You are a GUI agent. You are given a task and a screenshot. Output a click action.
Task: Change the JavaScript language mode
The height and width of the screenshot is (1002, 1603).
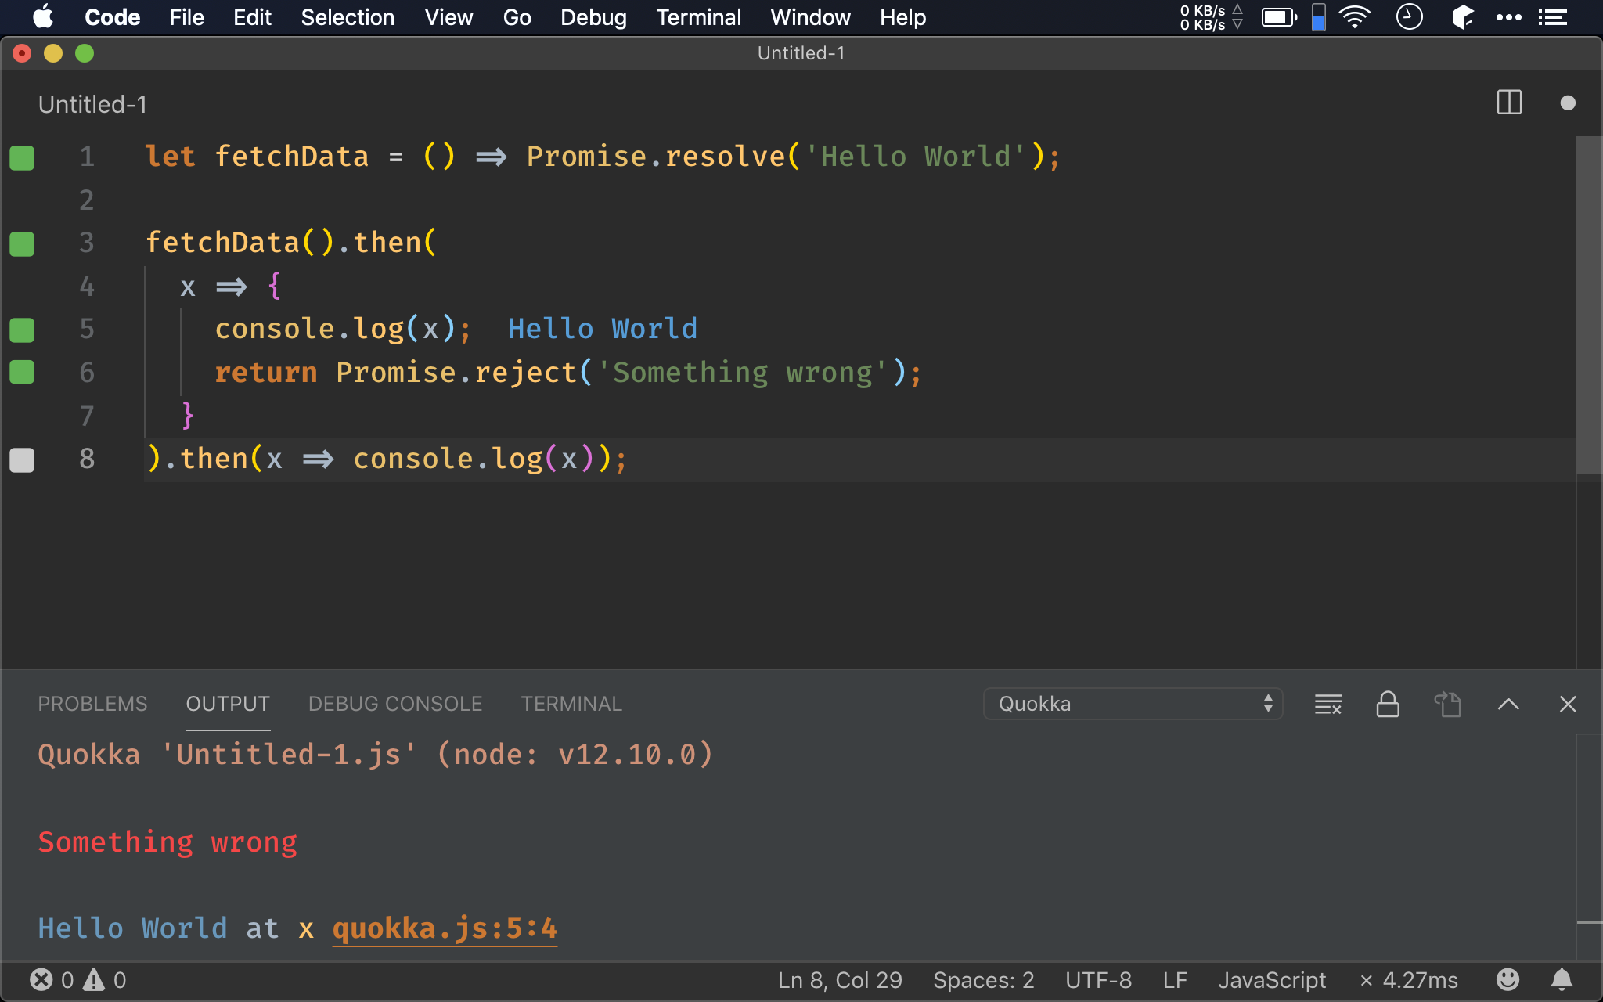click(1272, 980)
